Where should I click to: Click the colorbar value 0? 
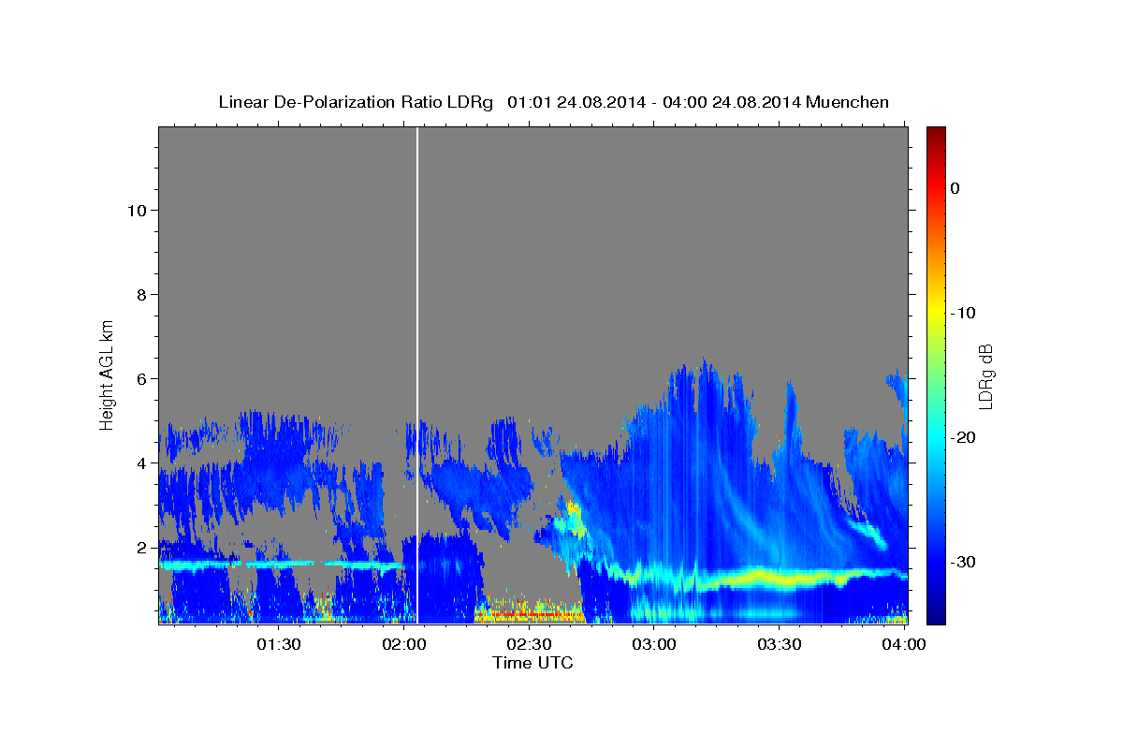(955, 188)
